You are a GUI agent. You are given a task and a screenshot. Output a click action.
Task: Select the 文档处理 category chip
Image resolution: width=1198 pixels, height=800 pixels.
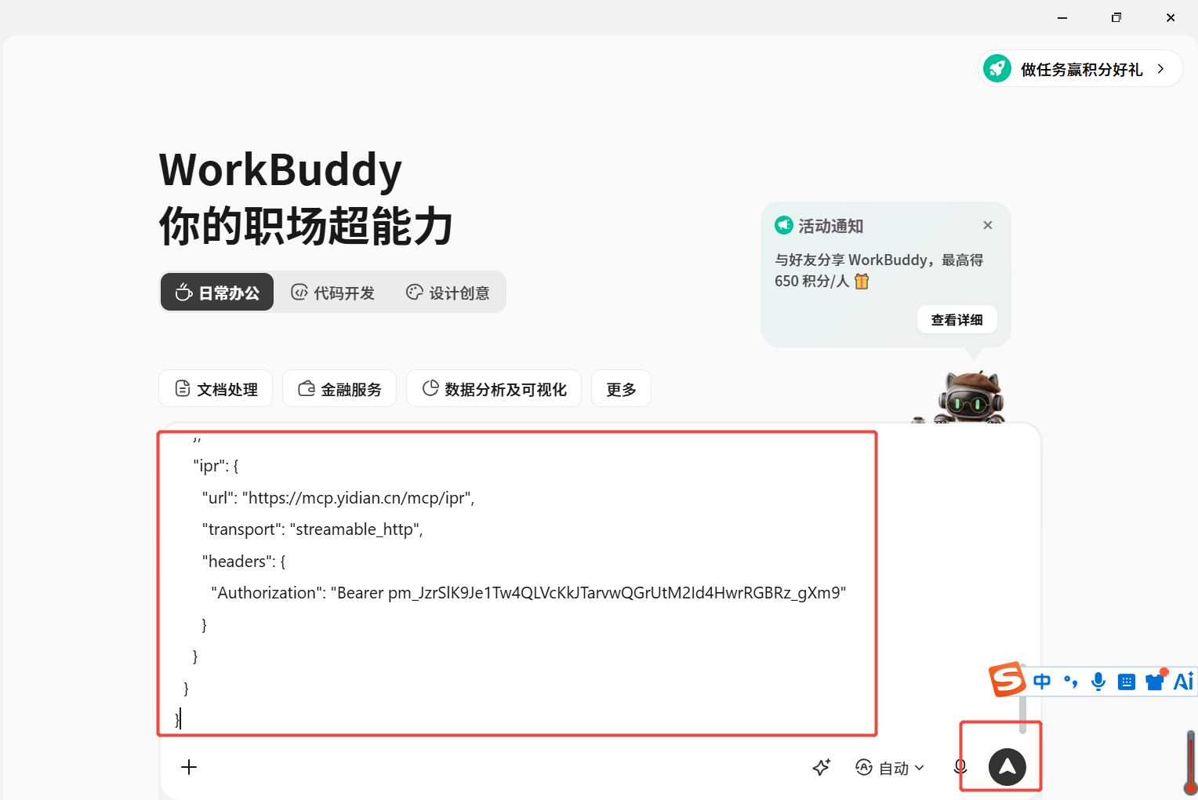pyautogui.click(x=216, y=389)
